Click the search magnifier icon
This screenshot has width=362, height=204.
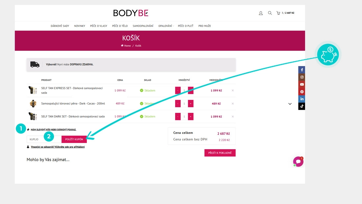270,13
